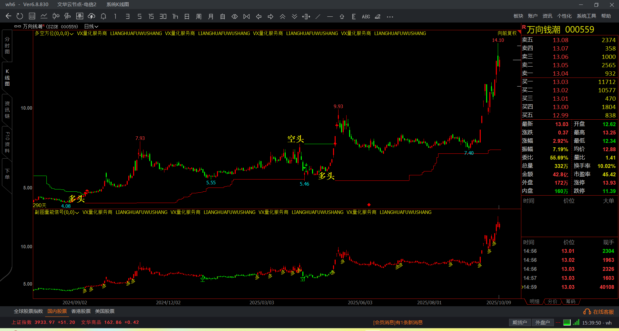
Task: Open the three-dots more tools menu
Action: coord(390,16)
